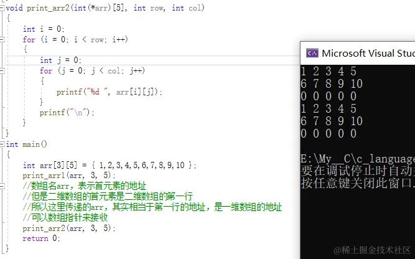Viewport: 415px width, 259px height.
Task: Click the comment '//可以数组指针来接收'
Action: tap(65, 217)
